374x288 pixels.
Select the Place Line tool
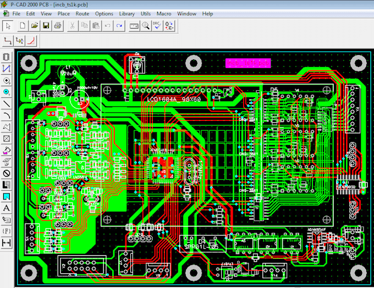[x=7, y=104]
